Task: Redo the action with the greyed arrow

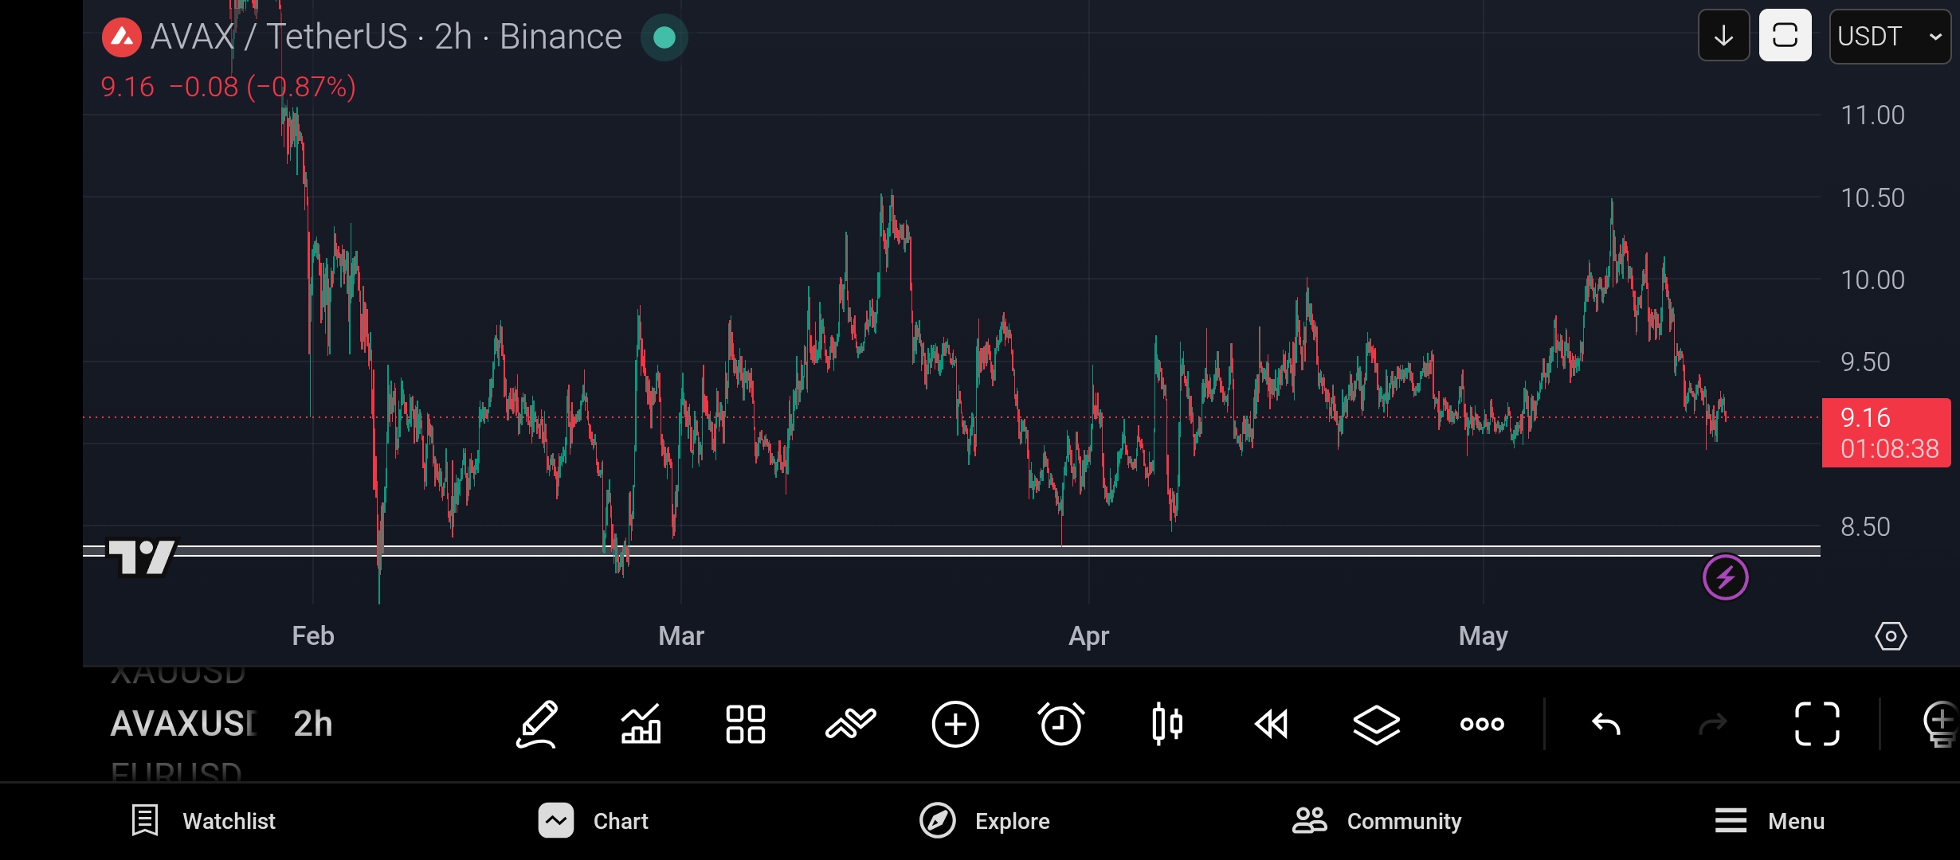Action: [1713, 724]
